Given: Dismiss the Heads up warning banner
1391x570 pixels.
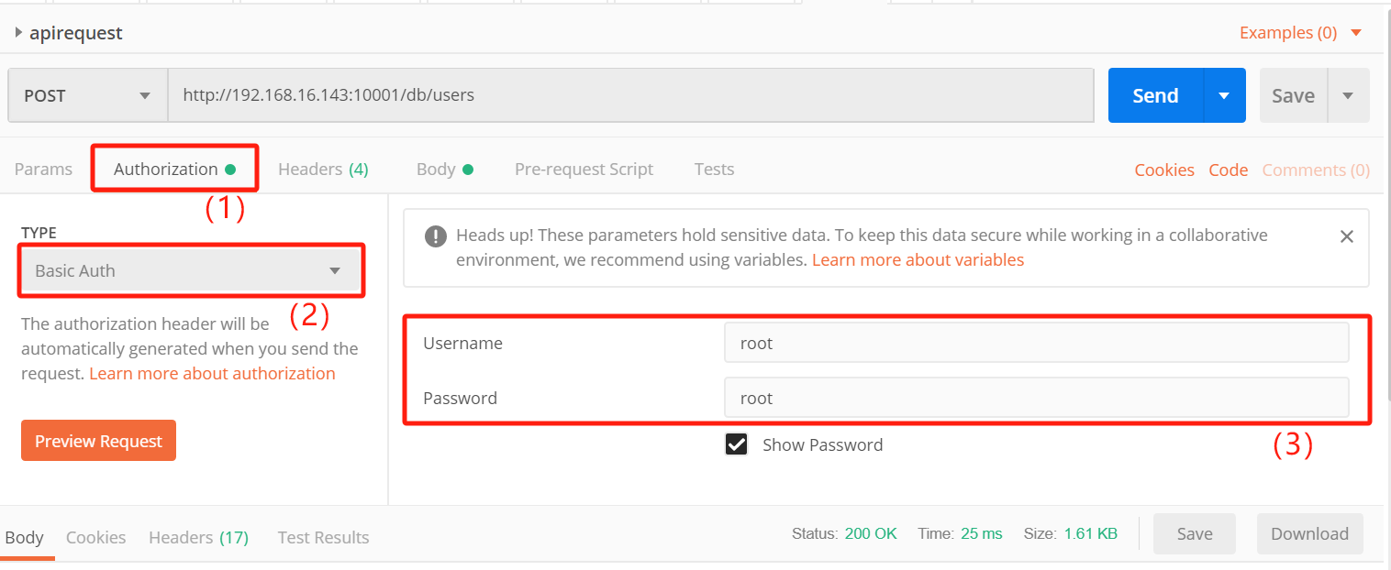Looking at the screenshot, I should pos(1346,236).
